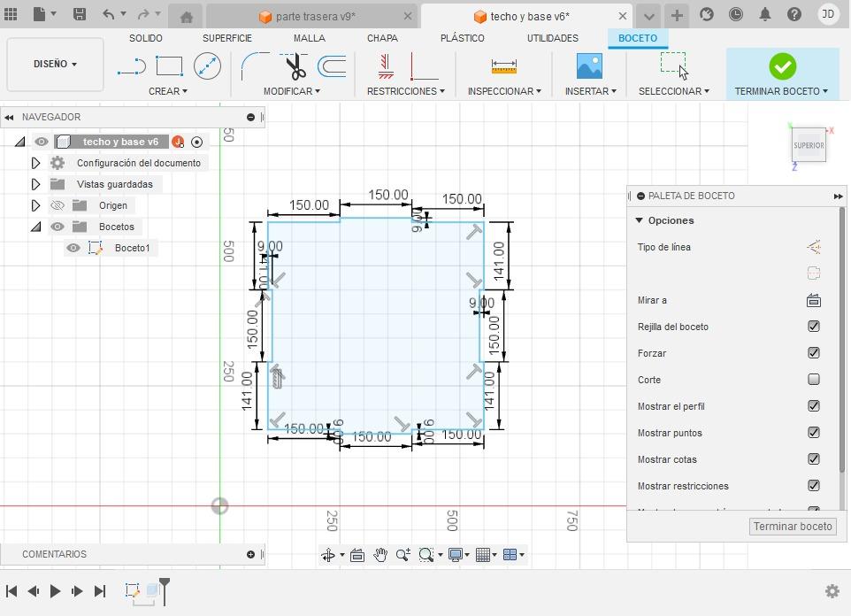Collapse the Opciones section
Image resolution: width=851 pixels, height=616 pixels.
click(640, 220)
